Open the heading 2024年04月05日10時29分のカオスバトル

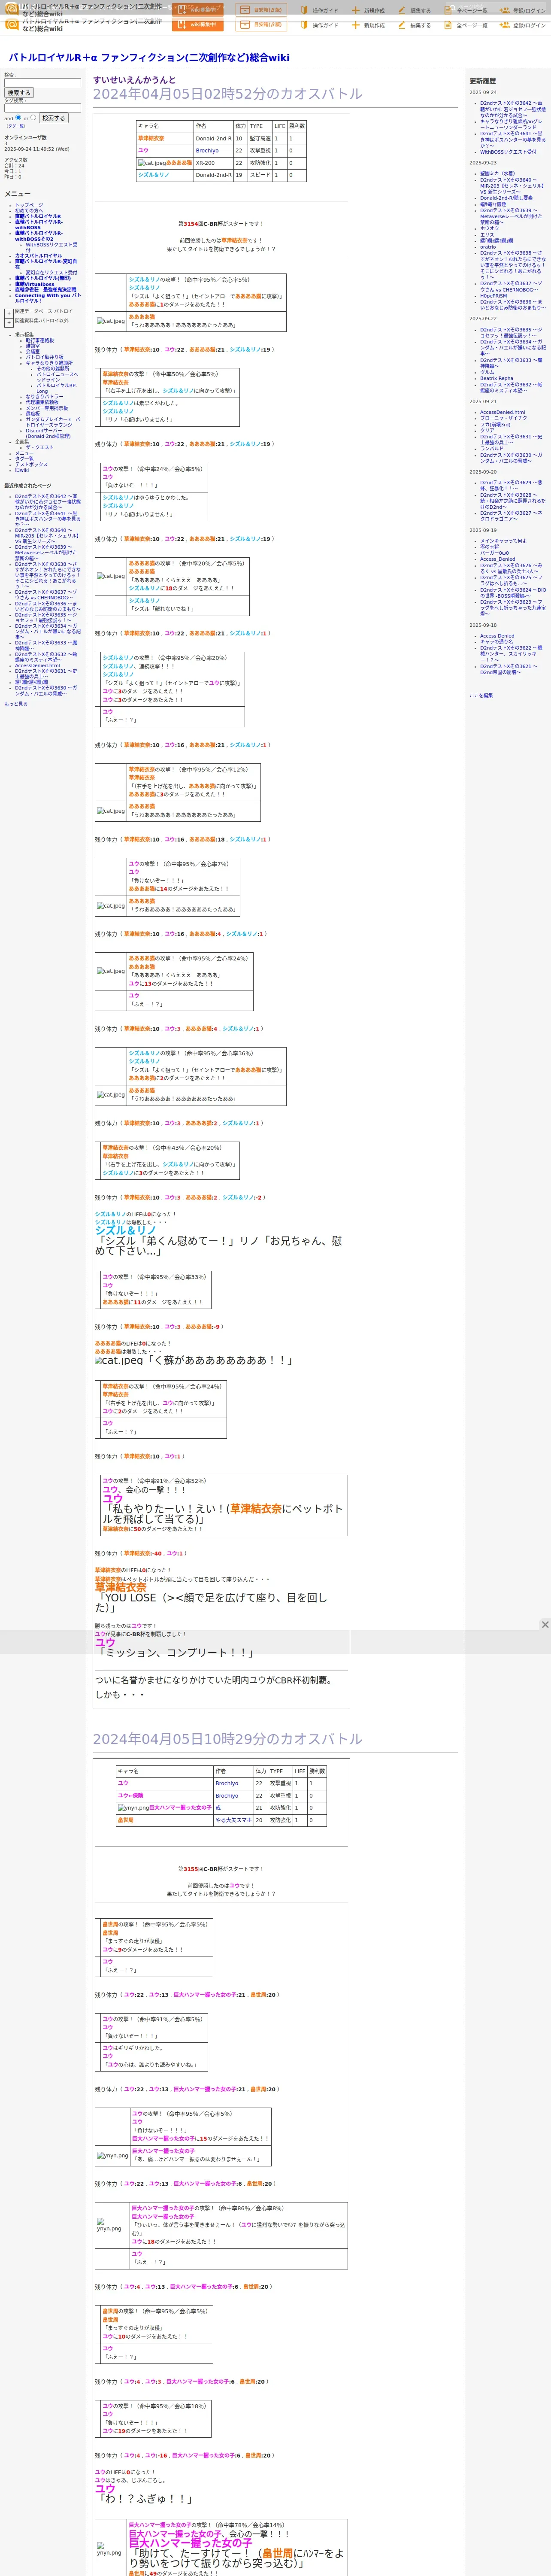pyautogui.click(x=228, y=1739)
